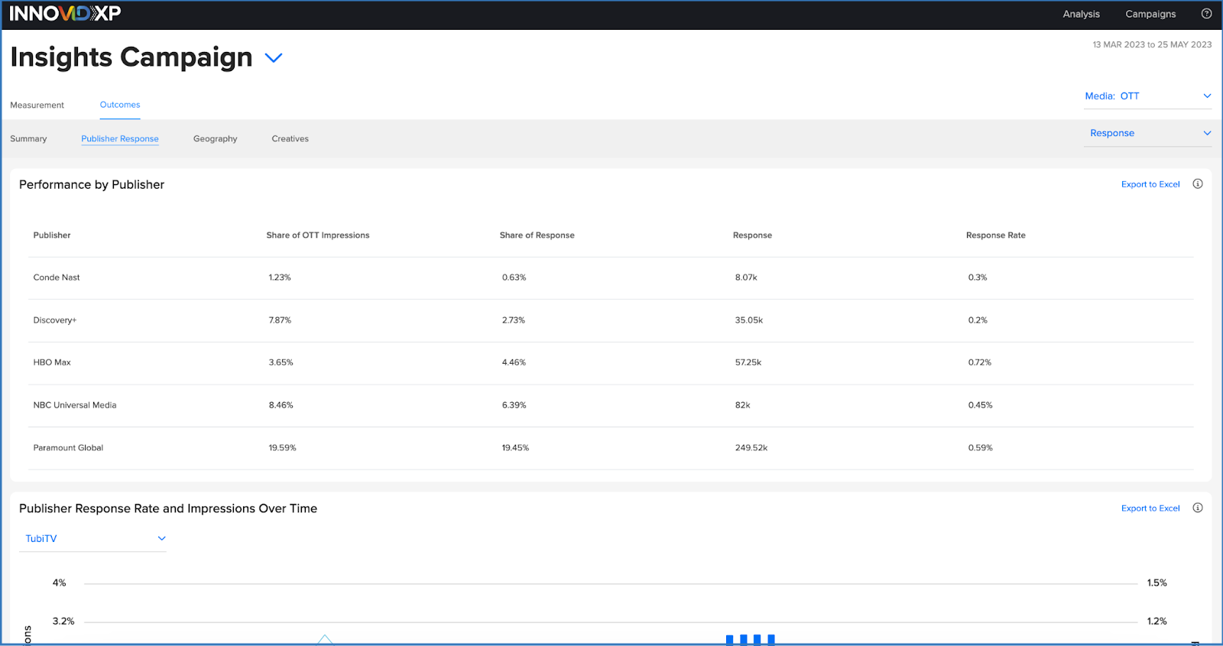Switch to the Measurement tab

point(37,105)
